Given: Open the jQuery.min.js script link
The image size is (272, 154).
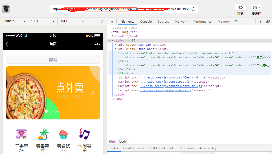Looking at the screenshot, I should [174, 77].
